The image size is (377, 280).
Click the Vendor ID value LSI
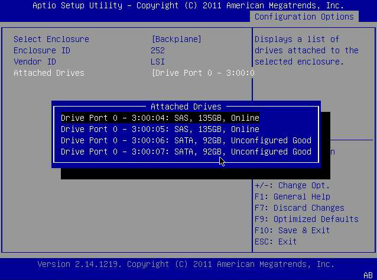pyautogui.click(x=158, y=62)
